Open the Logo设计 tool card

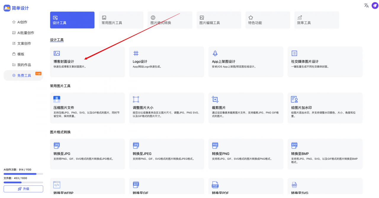(x=166, y=62)
